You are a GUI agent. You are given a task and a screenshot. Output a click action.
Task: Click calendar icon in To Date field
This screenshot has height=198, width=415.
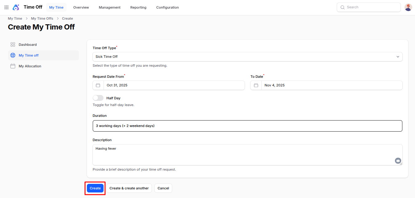tap(256, 85)
